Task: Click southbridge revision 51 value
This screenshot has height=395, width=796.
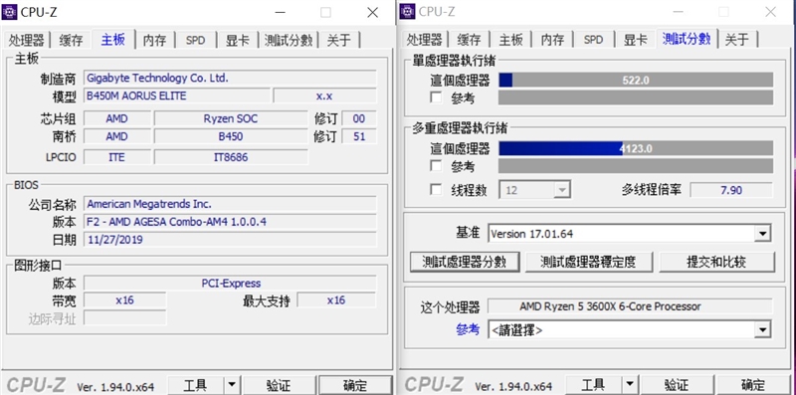Action: [x=359, y=136]
